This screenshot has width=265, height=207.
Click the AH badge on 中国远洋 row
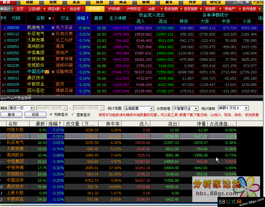(47, 72)
